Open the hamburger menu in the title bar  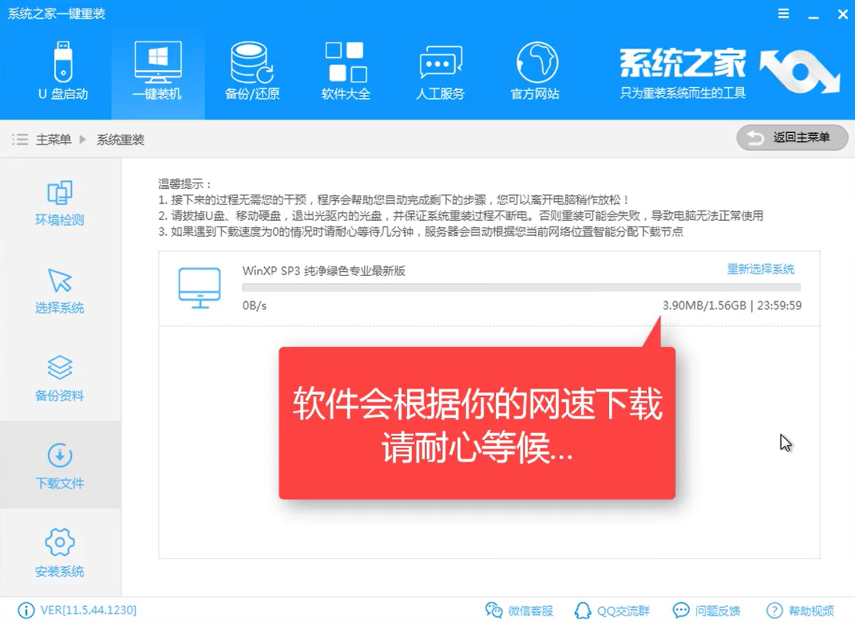tap(783, 14)
